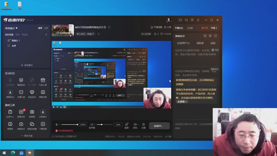Mute the 扬声器 speaker icon
The width and height of the screenshot is (277, 156).
pyautogui.click(x=92, y=124)
